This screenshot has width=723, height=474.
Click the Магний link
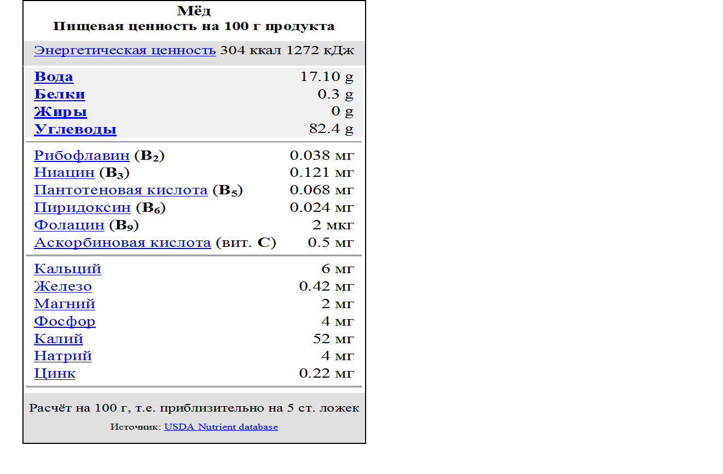pyautogui.click(x=65, y=304)
